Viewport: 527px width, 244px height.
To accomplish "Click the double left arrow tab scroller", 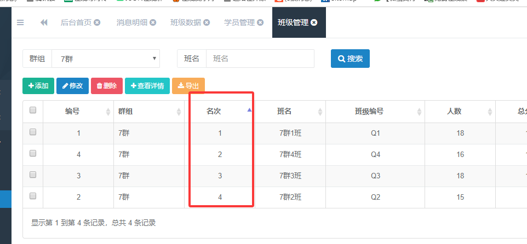I will point(44,22).
